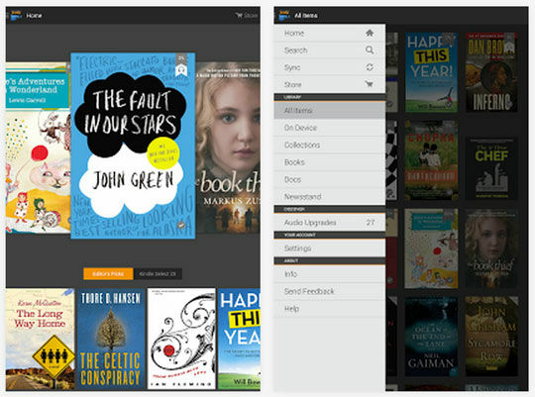Open the Chef book cover in grid
The width and height of the screenshot is (535, 397).
coord(491,169)
